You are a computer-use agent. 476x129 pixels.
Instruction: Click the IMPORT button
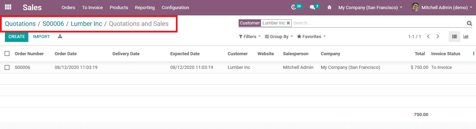pyautogui.click(x=42, y=37)
